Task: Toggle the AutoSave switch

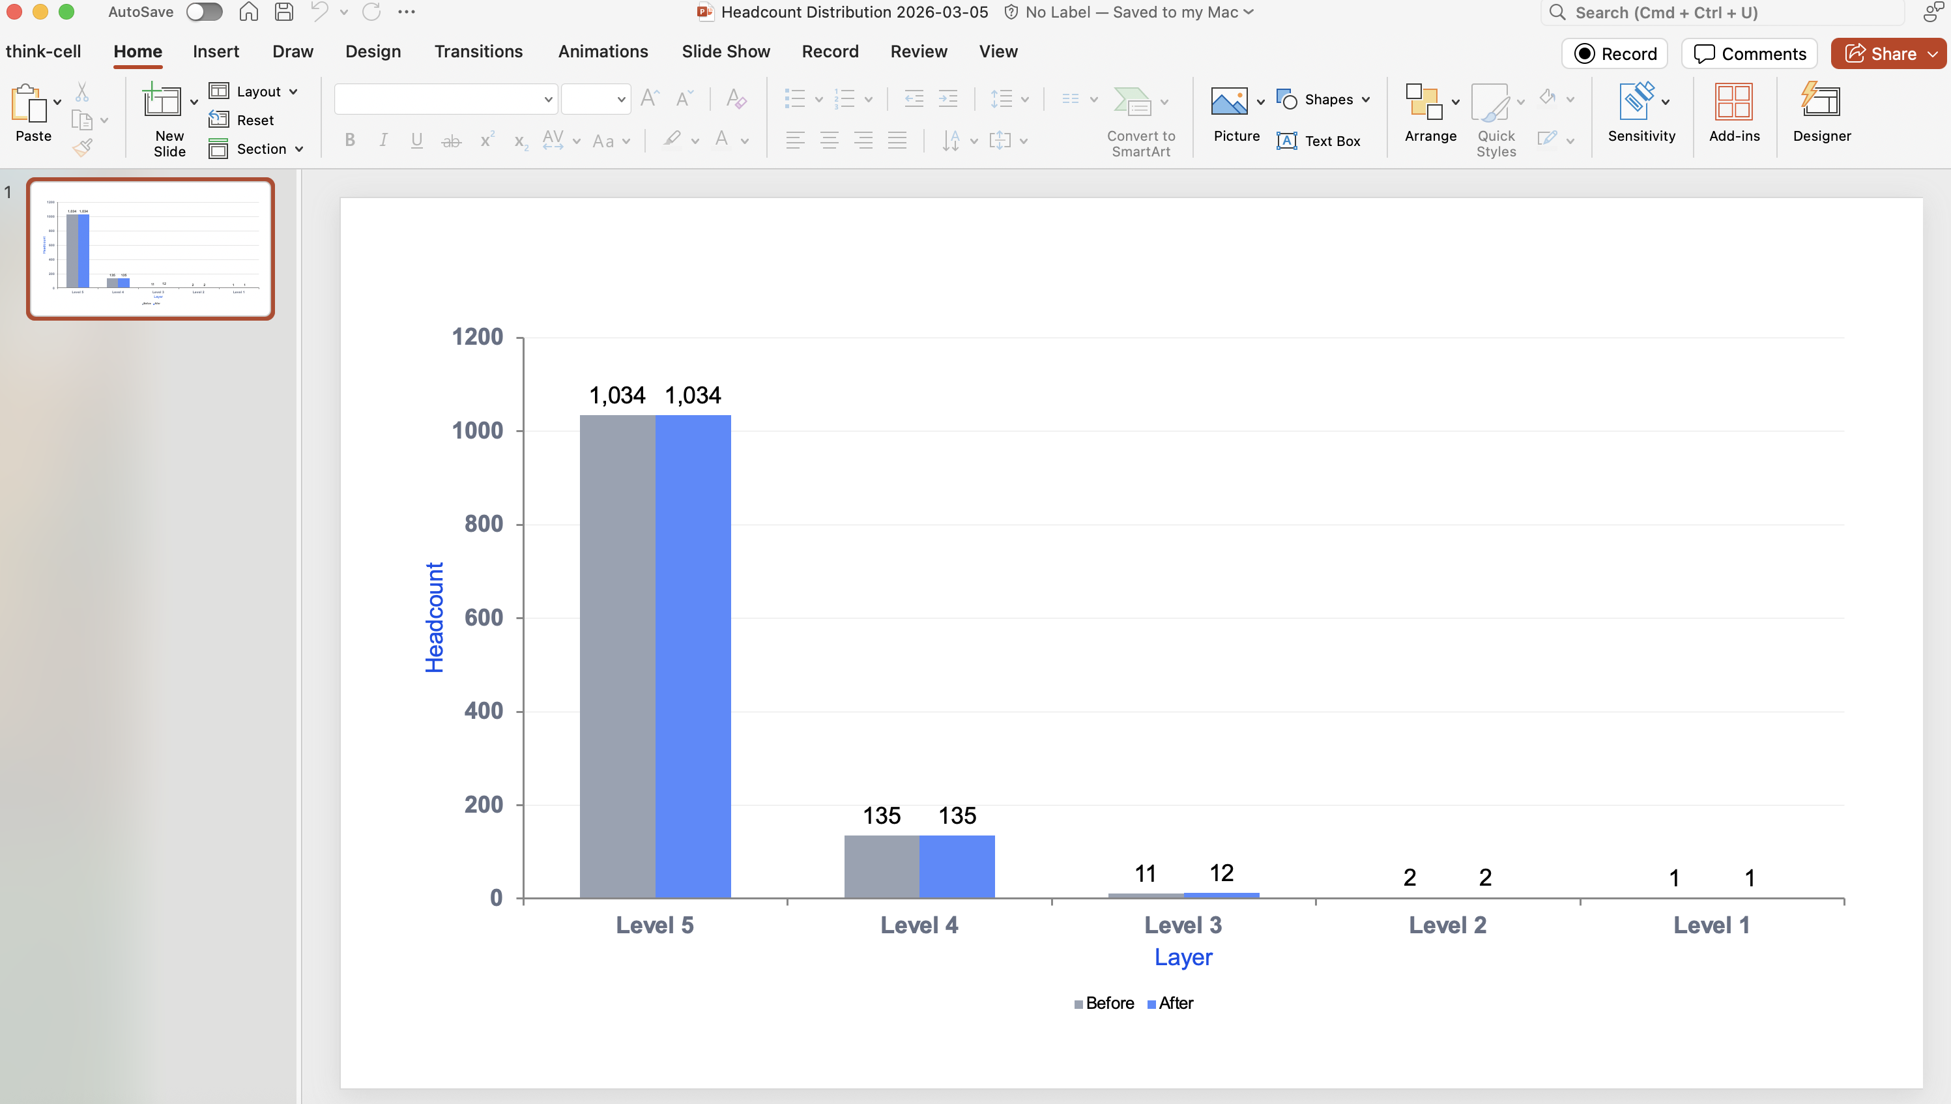Action: pos(204,12)
